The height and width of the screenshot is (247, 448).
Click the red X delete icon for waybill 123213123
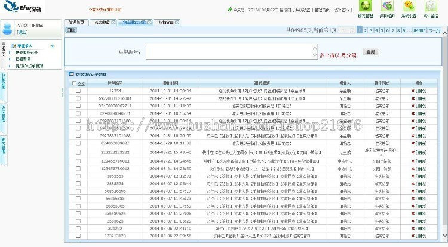pyautogui.click(x=413, y=236)
